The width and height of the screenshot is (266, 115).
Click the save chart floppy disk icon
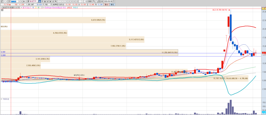point(99,1)
